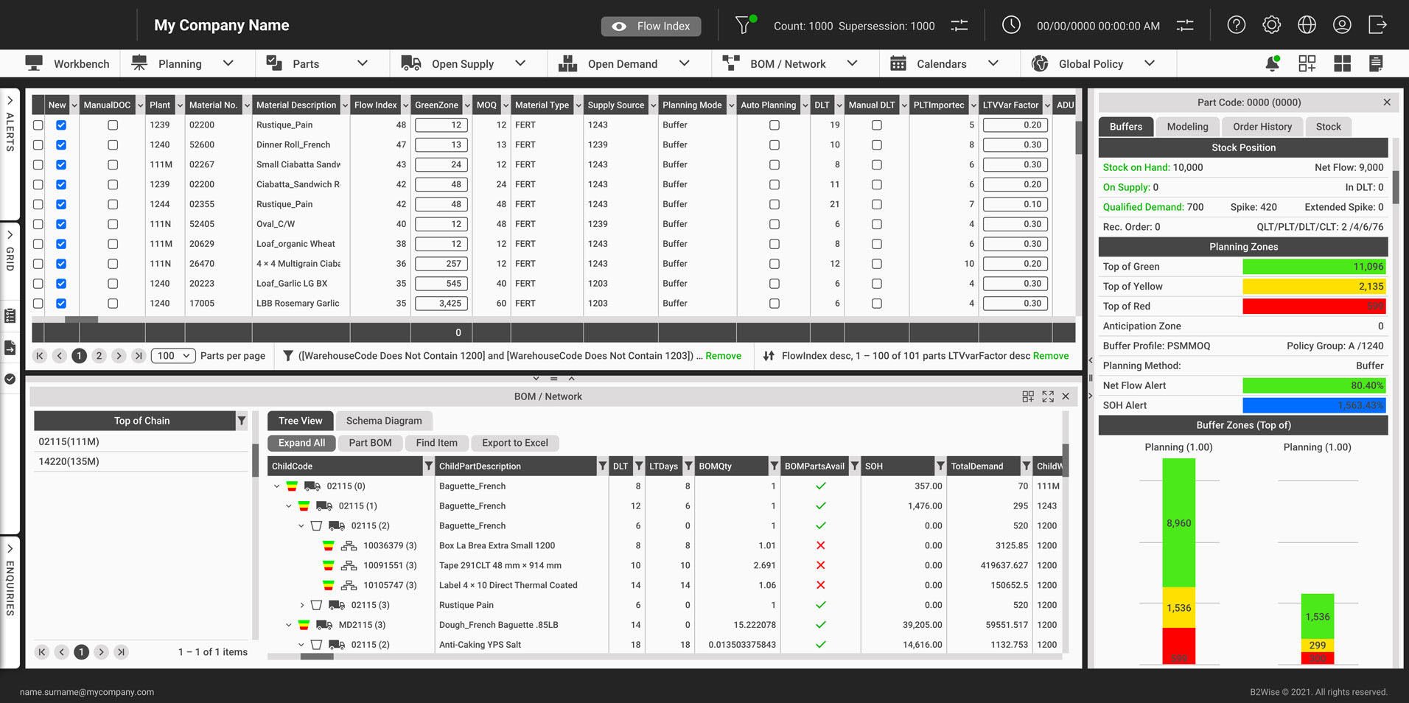Toggle the Flow Index visibility button
Viewport: 1409px width, 703px height.
pyautogui.click(x=651, y=26)
